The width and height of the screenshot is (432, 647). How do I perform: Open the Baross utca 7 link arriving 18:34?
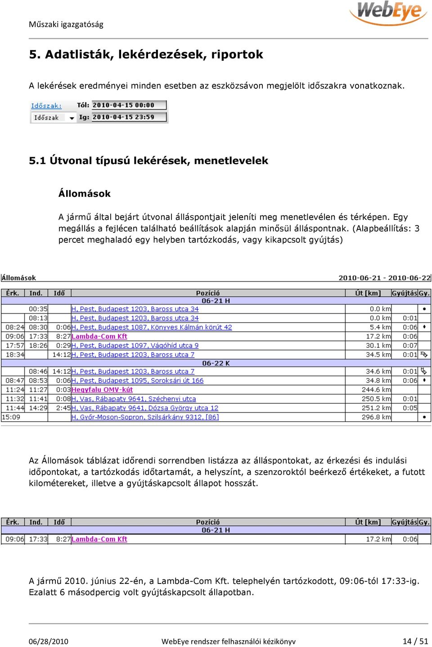[x=133, y=355]
